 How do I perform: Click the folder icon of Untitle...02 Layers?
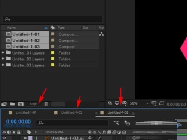8,59
